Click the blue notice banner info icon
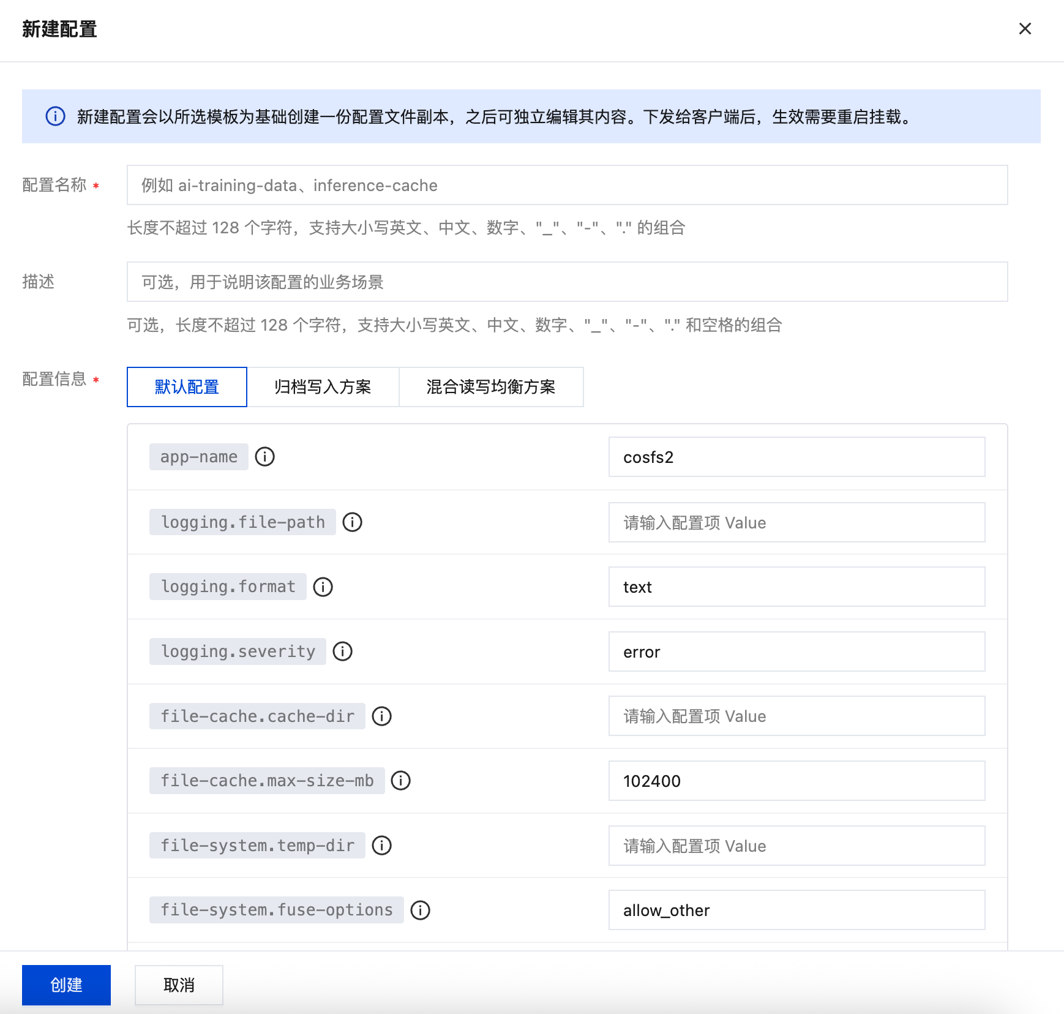The image size is (1064, 1014). coord(55,116)
